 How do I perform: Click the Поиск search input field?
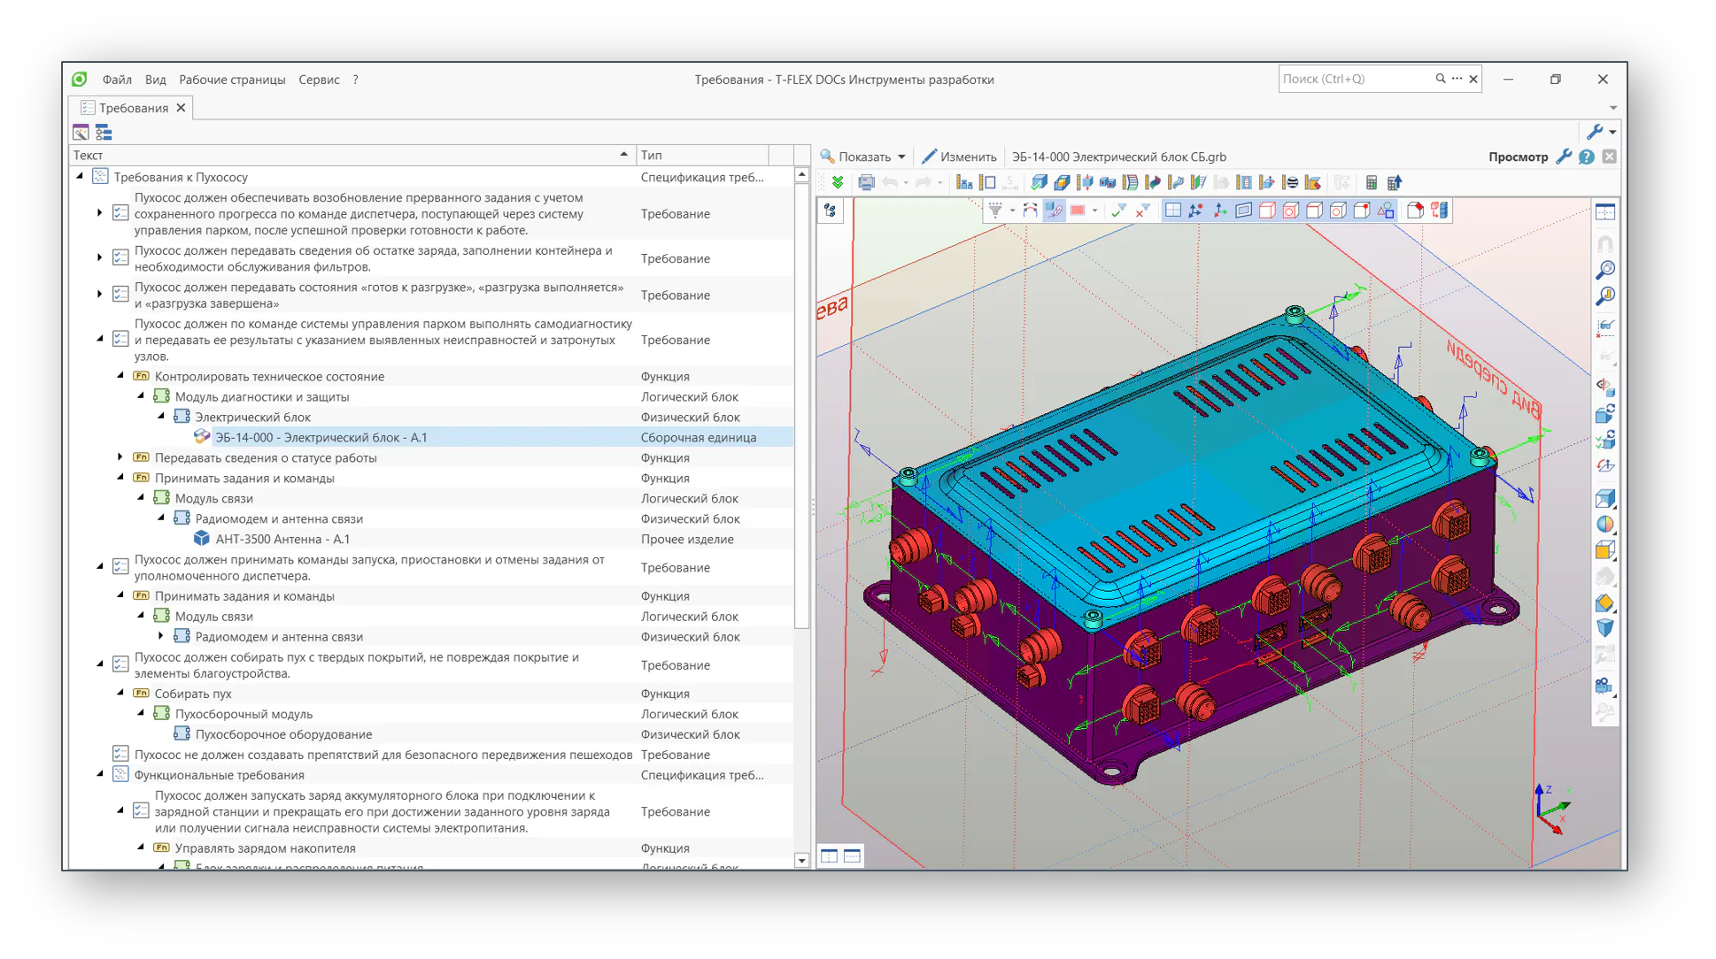pyautogui.click(x=1355, y=80)
